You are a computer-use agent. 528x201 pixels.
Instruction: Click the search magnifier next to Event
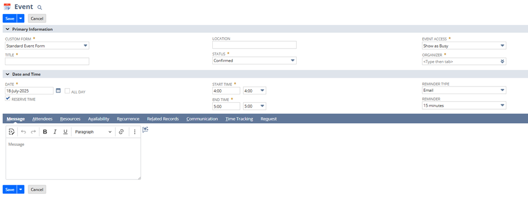(x=40, y=8)
